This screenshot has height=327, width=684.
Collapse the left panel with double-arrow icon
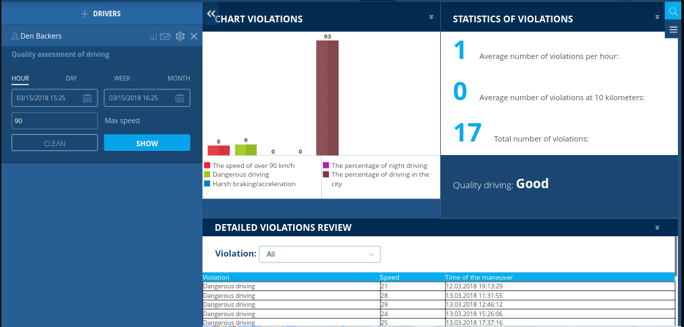(x=211, y=14)
